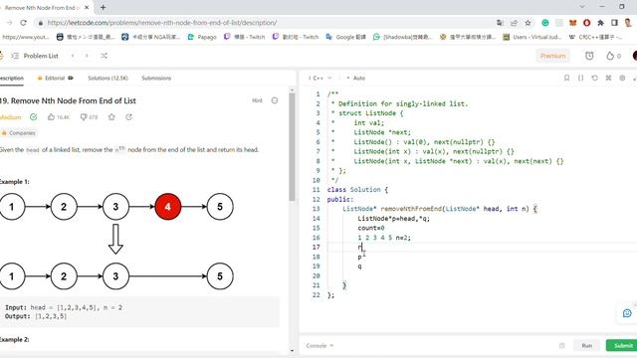Open the chat feedback smiley icon
Screen dimensions: 637x358
pos(627,313)
